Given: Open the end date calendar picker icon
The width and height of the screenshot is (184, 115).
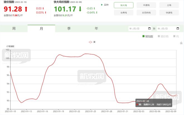Looking at the screenshot, I should (x=178, y=29).
